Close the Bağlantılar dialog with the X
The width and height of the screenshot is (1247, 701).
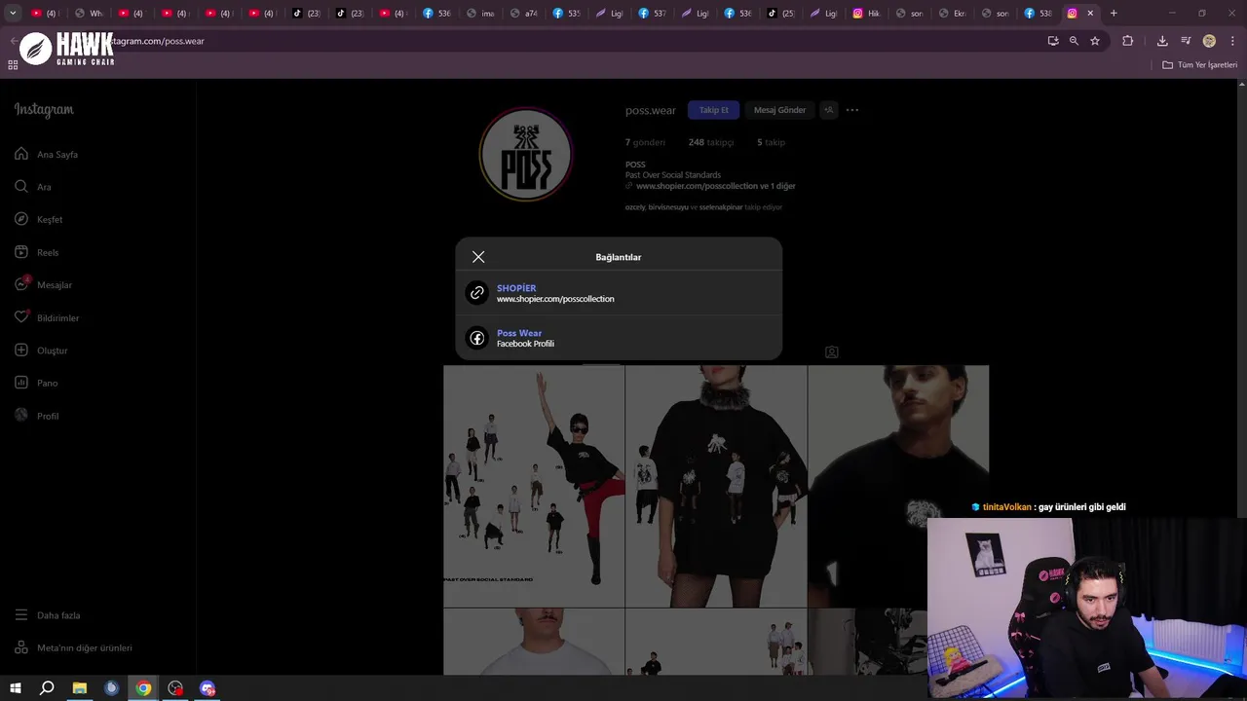pyautogui.click(x=478, y=257)
